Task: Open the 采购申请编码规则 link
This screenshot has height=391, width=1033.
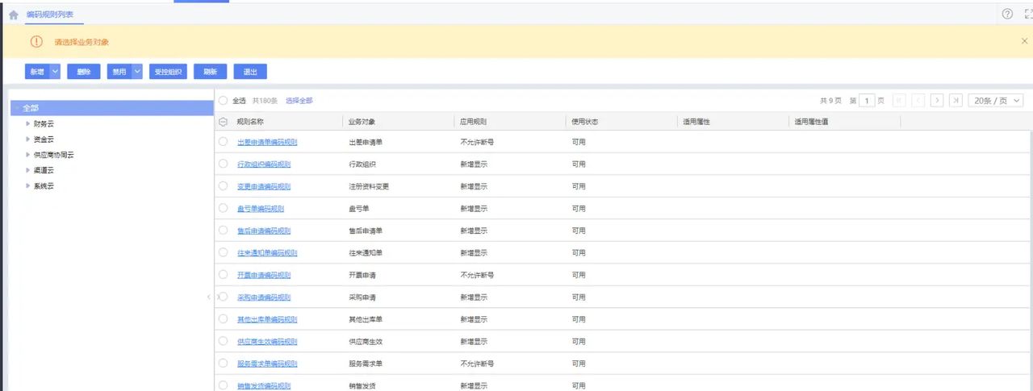Action: click(264, 297)
